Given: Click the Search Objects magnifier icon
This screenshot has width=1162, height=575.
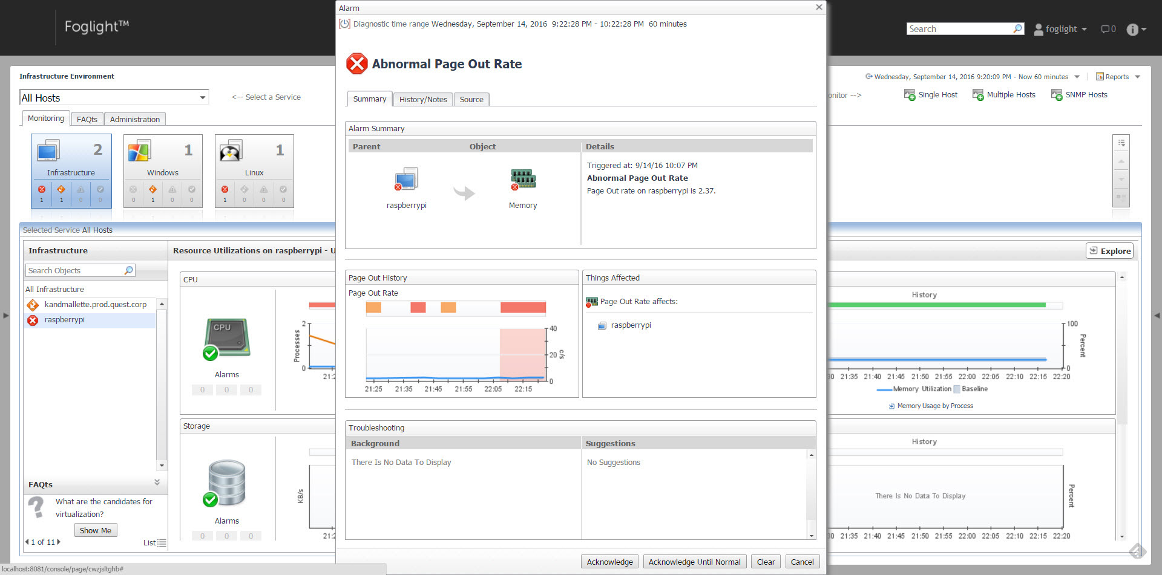Looking at the screenshot, I should [x=129, y=270].
